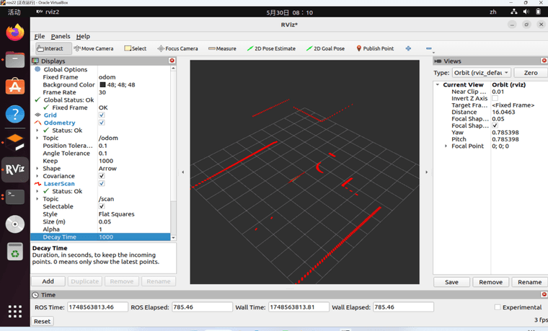Open the Terminal from dock
The image size is (548, 331).
pyautogui.click(x=15, y=197)
